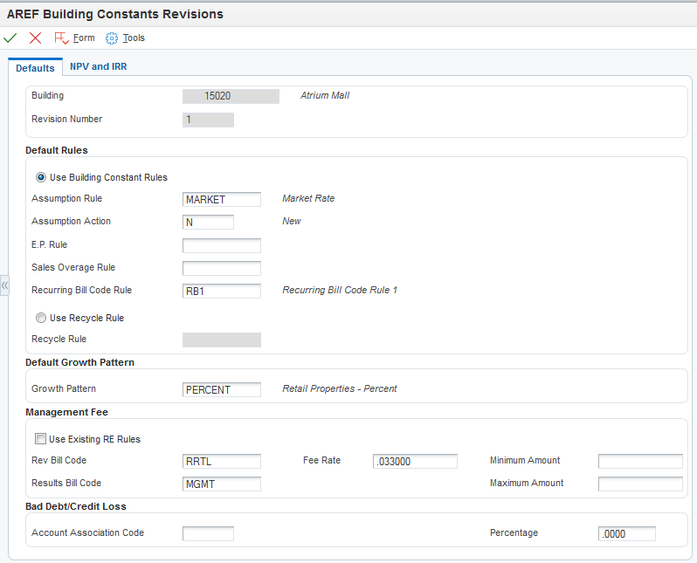Click the Maximum Amount field
697x563 pixels.
[x=640, y=484]
